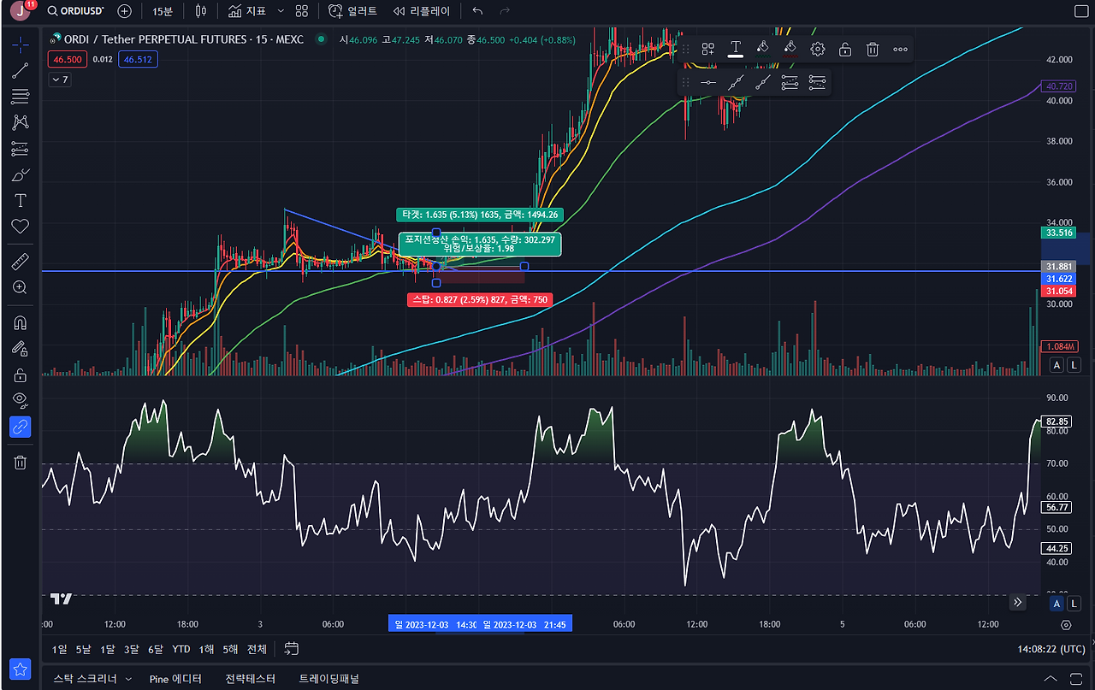
Task: Add symbol to compare with plus icon
Action: pyautogui.click(x=125, y=11)
